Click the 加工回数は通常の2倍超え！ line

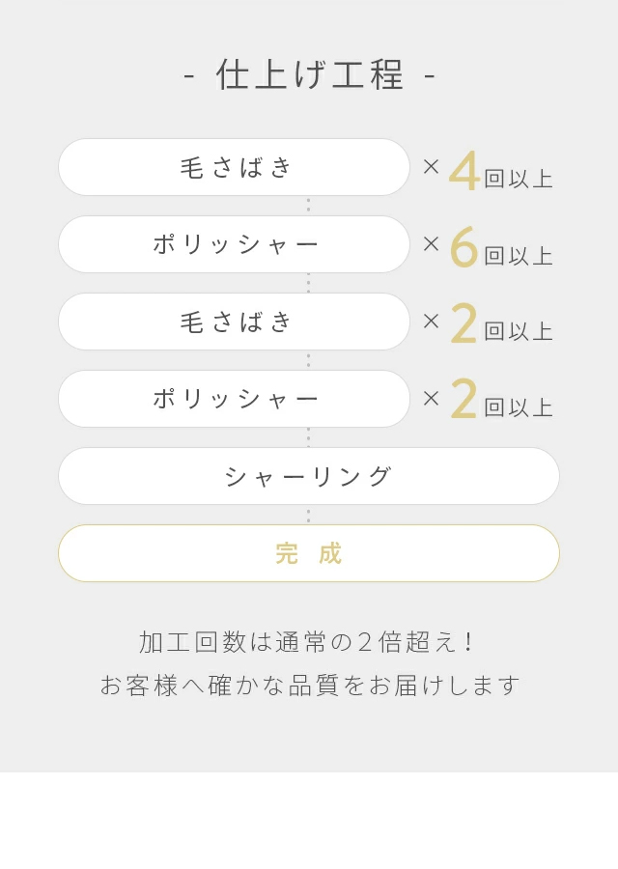click(309, 642)
